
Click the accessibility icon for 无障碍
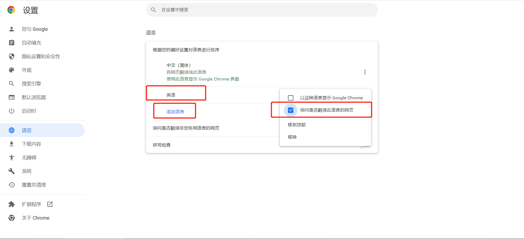point(11,157)
